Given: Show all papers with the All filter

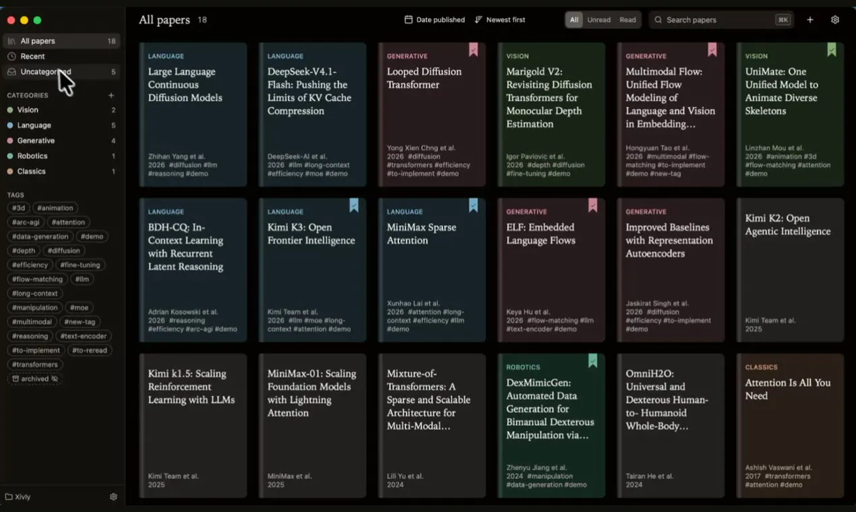Looking at the screenshot, I should (574, 20).
